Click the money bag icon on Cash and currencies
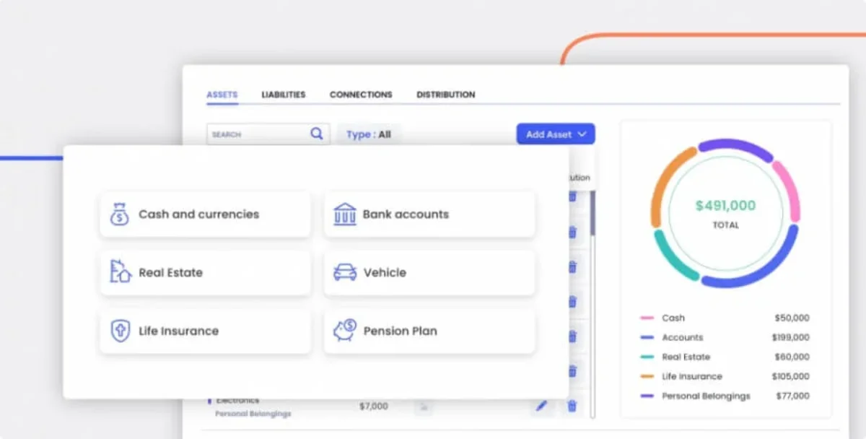Viewport: 866px width, 439px height. coord(119,214)
